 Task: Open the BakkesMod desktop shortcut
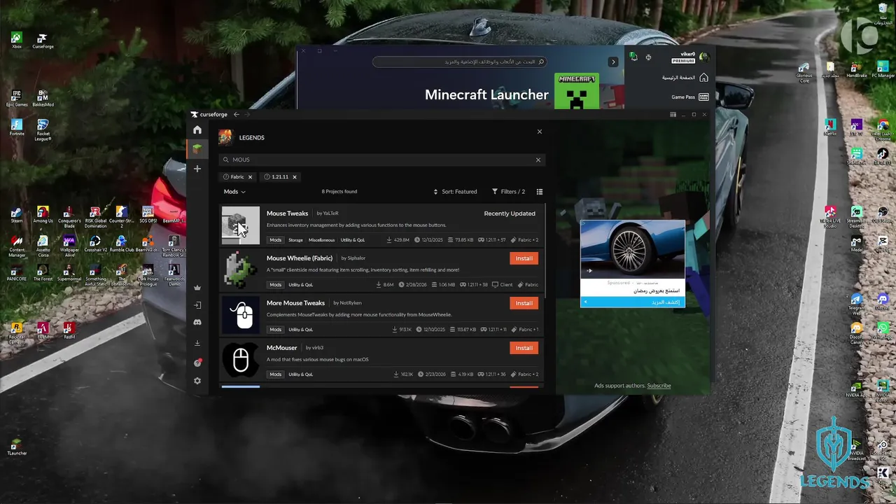pyautogui.click(x=43, y=98)
